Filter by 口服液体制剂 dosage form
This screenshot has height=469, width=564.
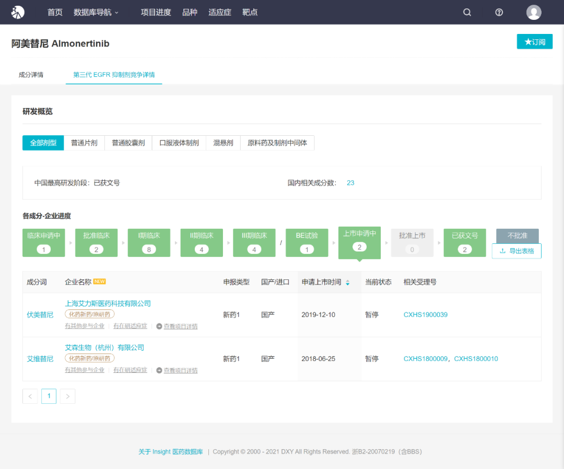click(x=179, y=143)
